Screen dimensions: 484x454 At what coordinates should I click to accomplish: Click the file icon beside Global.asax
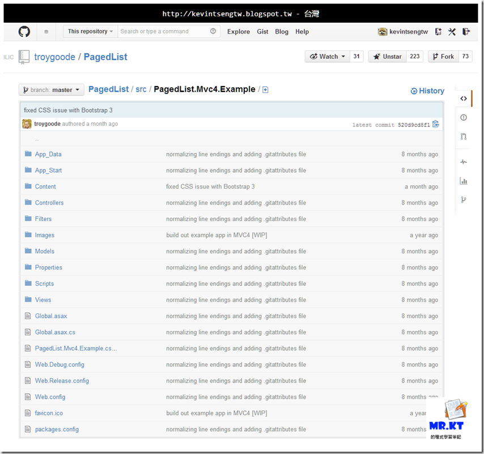point(28,316)
